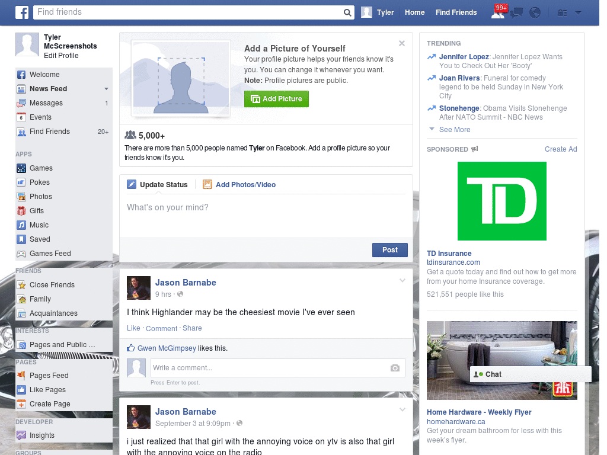Open the Pokes icon
This screenshot has width=607, height=455.
tap(21, 182)
